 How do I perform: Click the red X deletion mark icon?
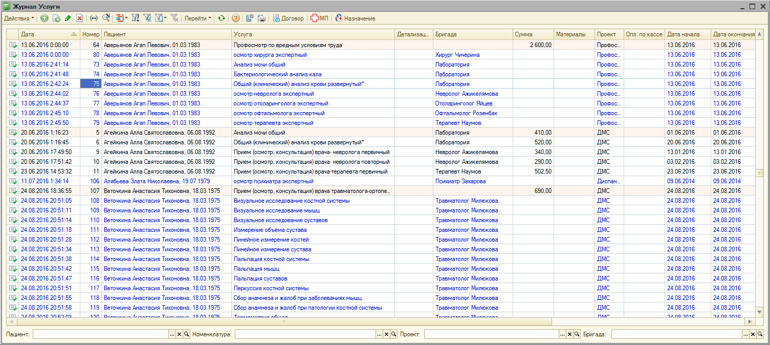pyautogui.click(x=79, y=18)
